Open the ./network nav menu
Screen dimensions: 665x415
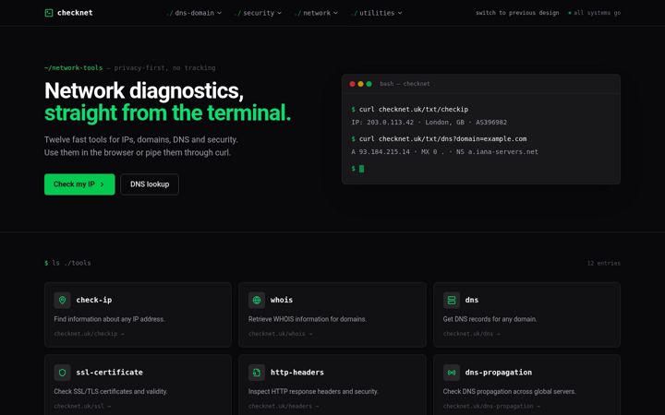coord(316,13)
